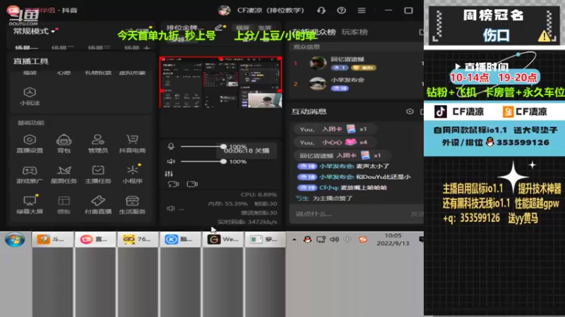This screenshot has height=317, width=565.
Task: Click 关播 to end the stream
Action: click(x=262, y=151)
